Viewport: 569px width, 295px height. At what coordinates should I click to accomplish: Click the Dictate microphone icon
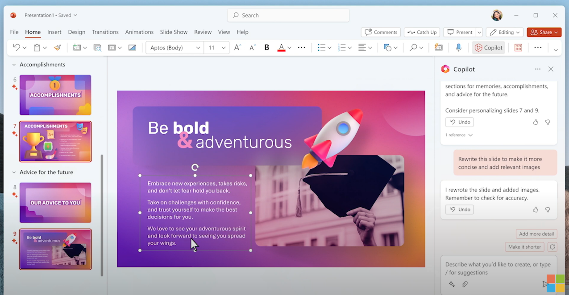pos(459,47)
